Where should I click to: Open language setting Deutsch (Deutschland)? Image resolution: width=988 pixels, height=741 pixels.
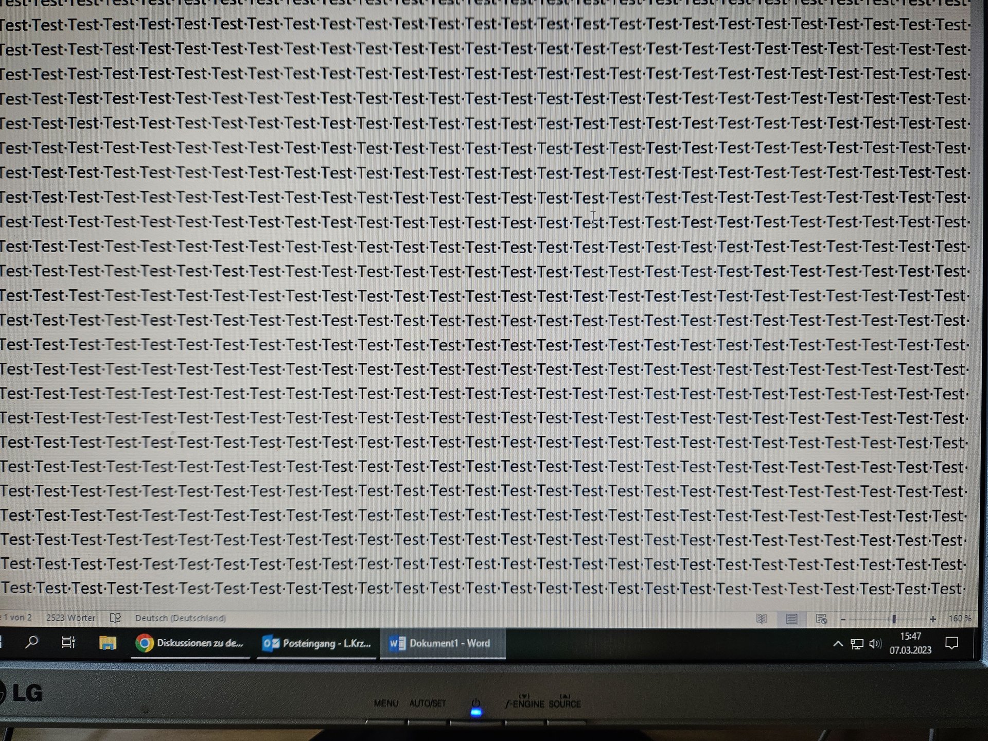pos(180,618)
